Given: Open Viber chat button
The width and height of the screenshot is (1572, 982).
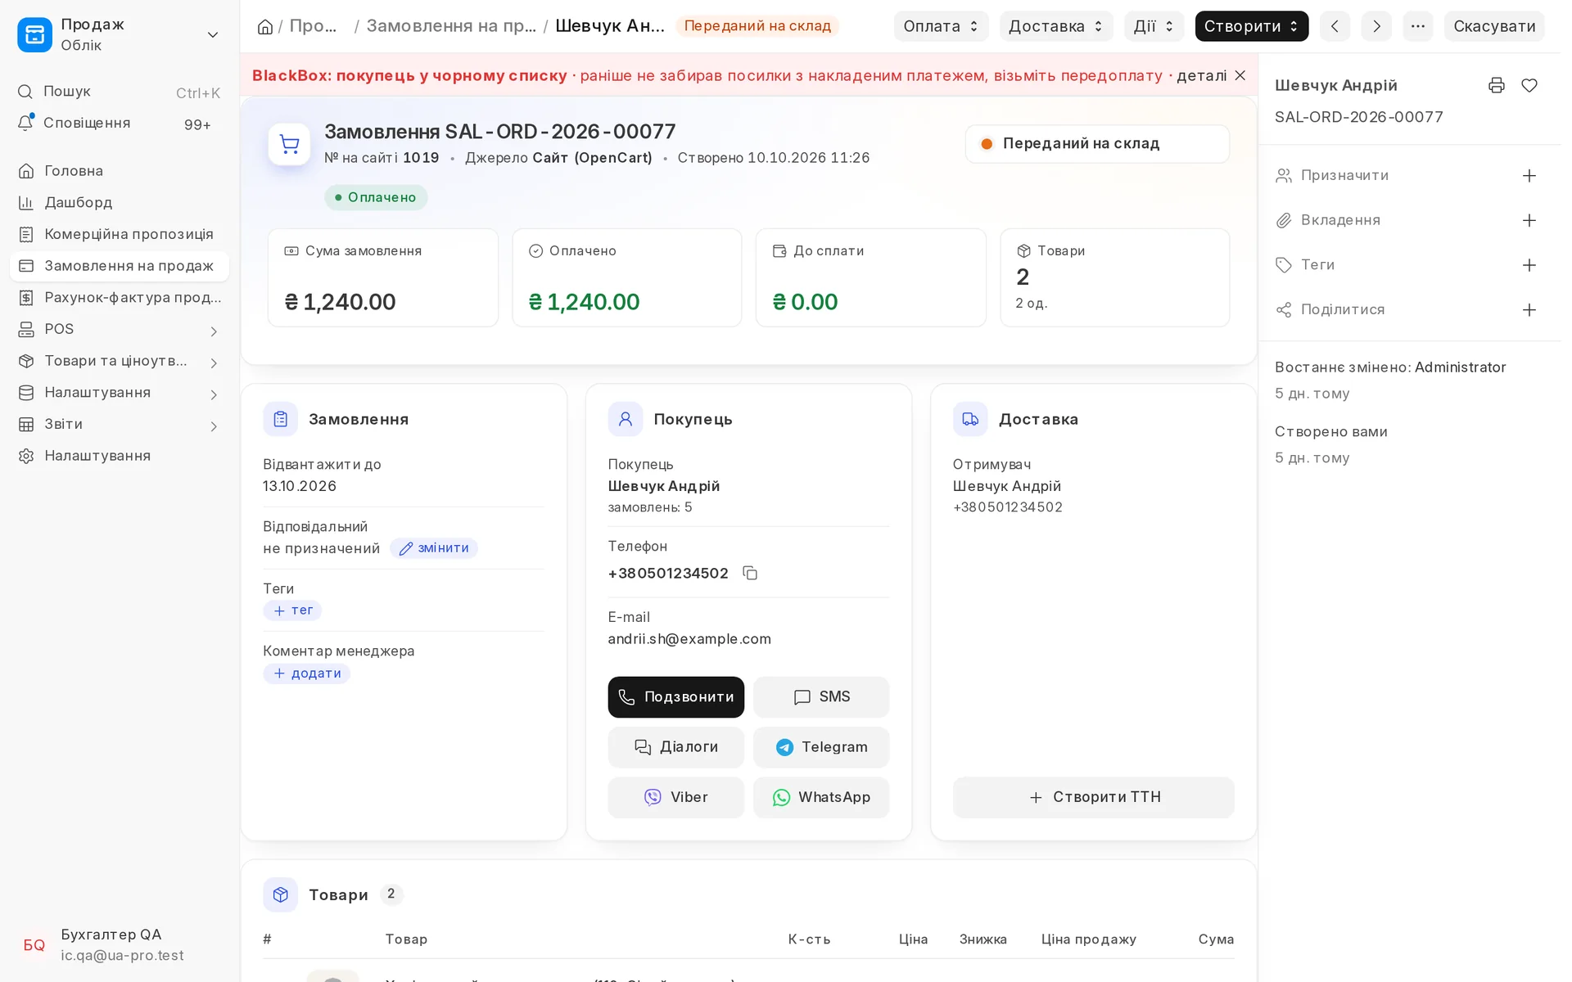Looking at the screenshot, I should [x=675, y=797].
